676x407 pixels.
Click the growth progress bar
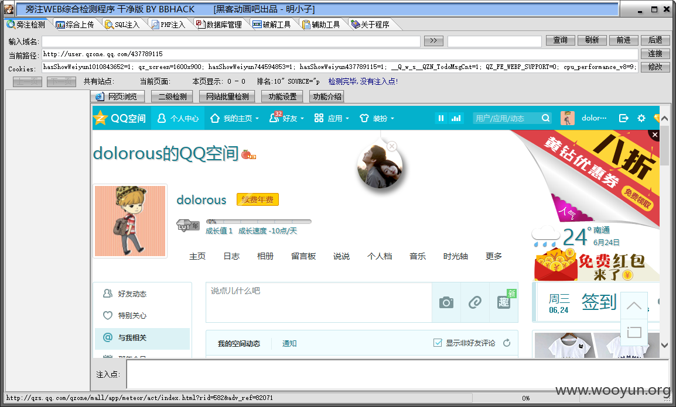[x=259, y=222]
